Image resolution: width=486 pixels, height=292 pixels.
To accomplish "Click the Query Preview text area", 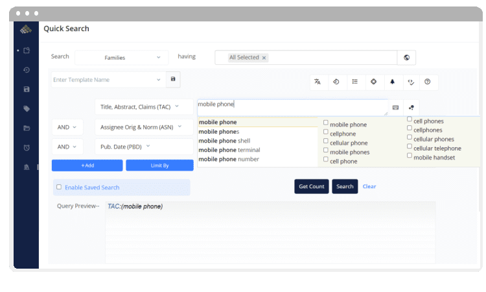I will click(270, 232).
